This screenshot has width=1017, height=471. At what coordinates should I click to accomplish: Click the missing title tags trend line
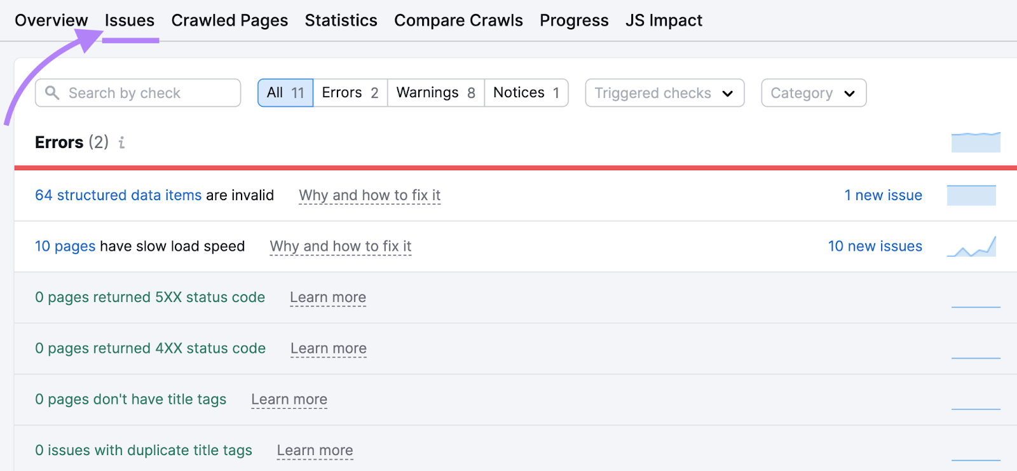pos(976,408)
